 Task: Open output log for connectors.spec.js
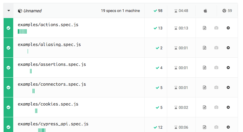pos(205,87)
